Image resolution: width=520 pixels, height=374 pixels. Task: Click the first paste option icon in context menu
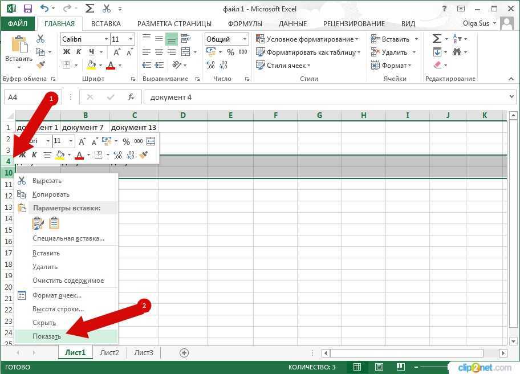[x=38, y=223]
